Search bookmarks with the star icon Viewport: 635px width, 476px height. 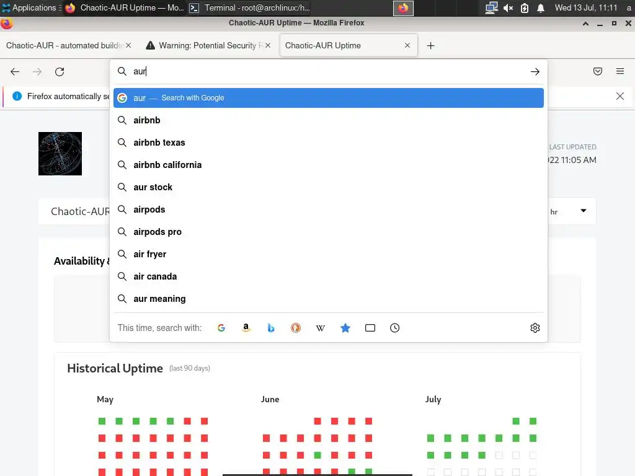[345, 328]
